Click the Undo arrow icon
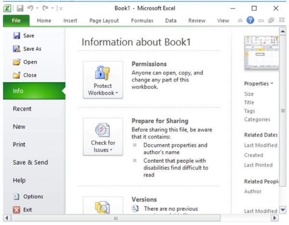The width and height of the screenshot is (289, 225). [x=30, y=8]
